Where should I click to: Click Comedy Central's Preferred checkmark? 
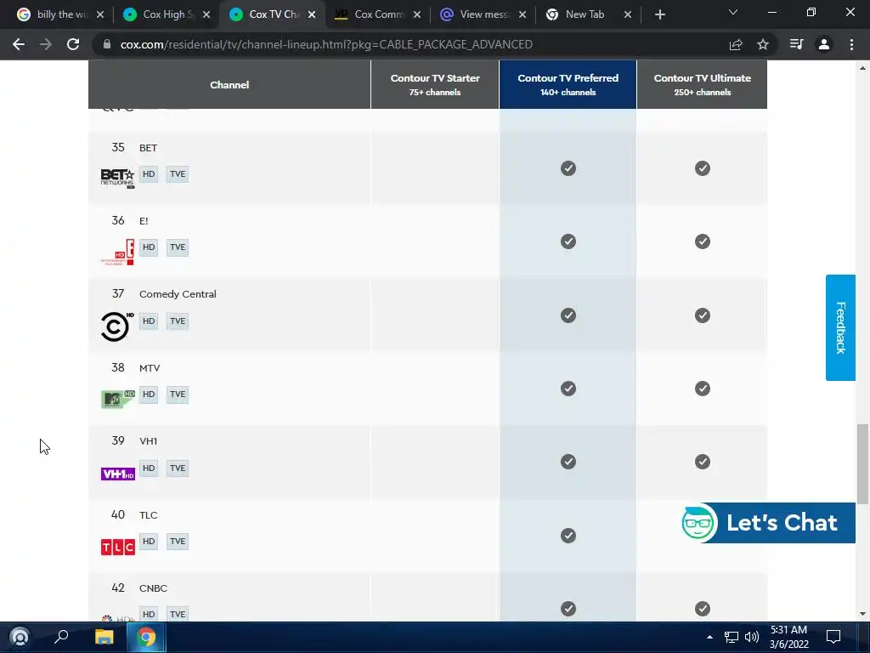click(x=568, y=315)
